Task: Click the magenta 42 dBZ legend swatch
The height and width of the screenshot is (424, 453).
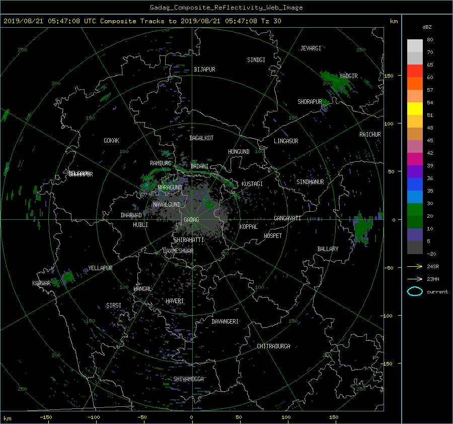Action: (415, 159)
